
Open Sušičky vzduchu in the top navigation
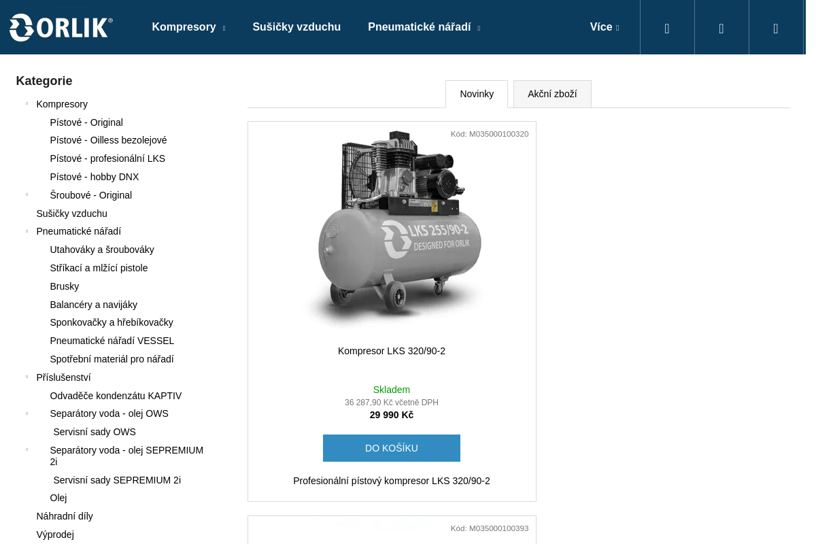click(x=296, y=27)
